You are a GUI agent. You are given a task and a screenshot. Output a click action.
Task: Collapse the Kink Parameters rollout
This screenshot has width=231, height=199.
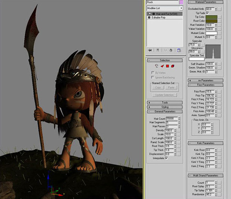[206, 143]
